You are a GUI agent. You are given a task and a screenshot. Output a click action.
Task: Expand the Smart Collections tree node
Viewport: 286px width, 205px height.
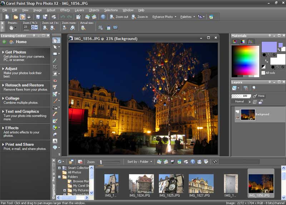(x=59, y=168)
